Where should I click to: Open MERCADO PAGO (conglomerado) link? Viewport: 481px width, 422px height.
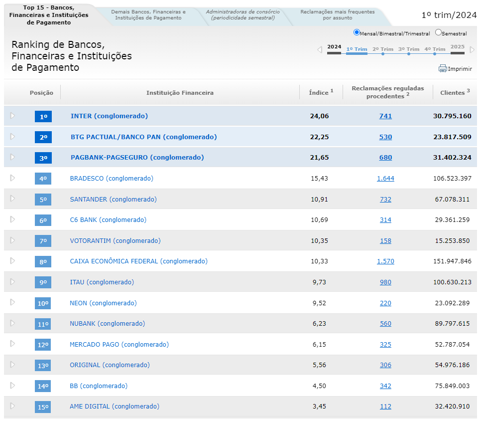pos(120,344)
